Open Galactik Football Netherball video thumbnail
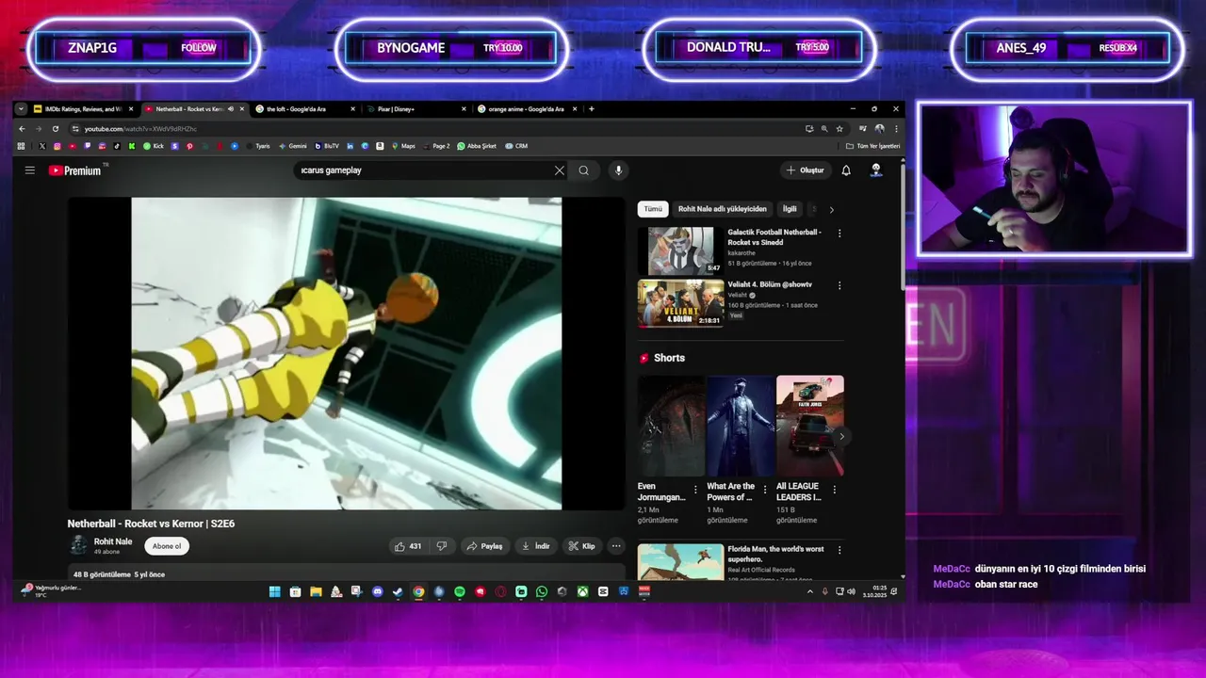The width and height of the screenshot is (1206, 678). tap(680, 250)
